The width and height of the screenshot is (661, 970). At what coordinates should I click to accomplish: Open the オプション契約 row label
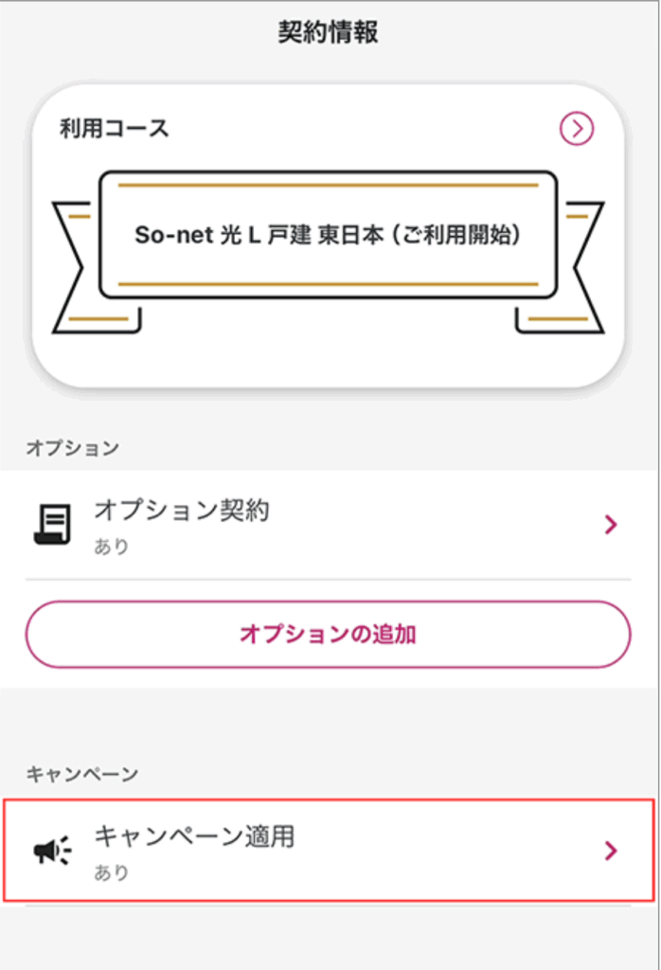tap(181, 511)
